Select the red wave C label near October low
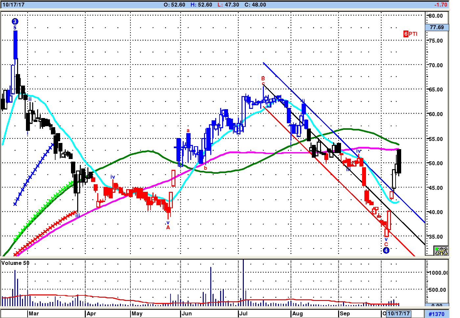This screenshot has height=318, width=460. [386, 245]
